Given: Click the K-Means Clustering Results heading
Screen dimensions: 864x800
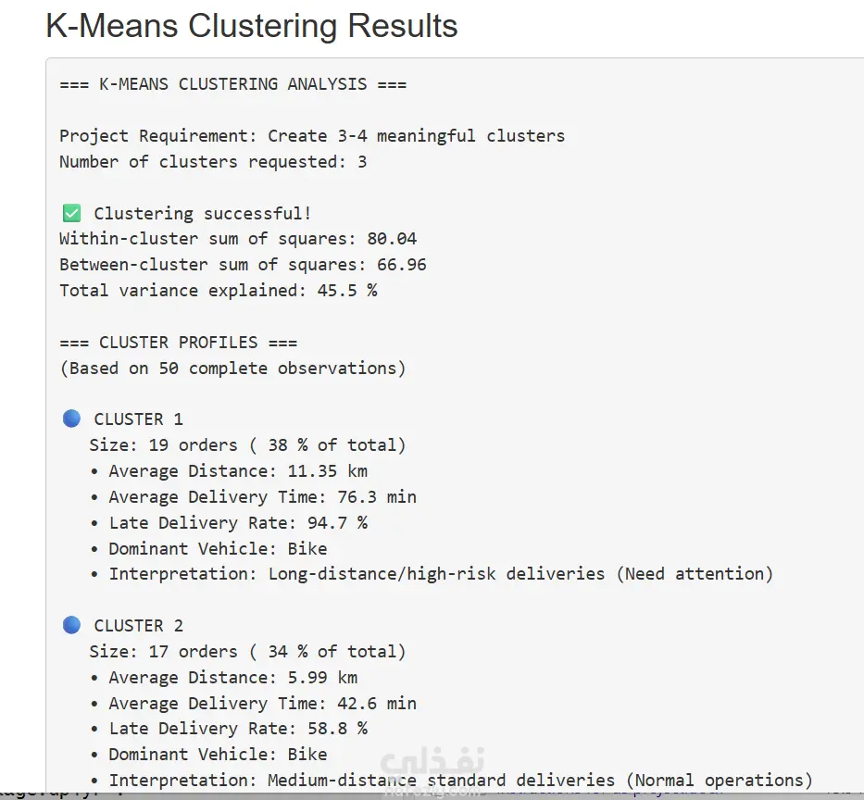Looking at the screenshot, I should [x=252, y=26].
